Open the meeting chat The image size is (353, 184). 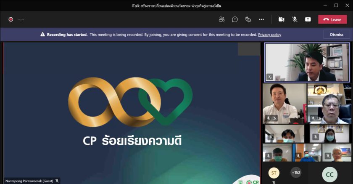click(235, 19)
